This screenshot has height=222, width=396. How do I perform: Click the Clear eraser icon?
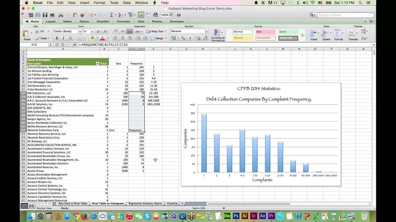(x=37, y=38)
